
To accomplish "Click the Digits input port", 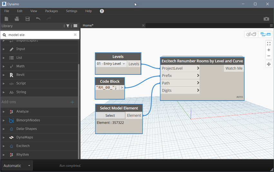I will (180, 90).
